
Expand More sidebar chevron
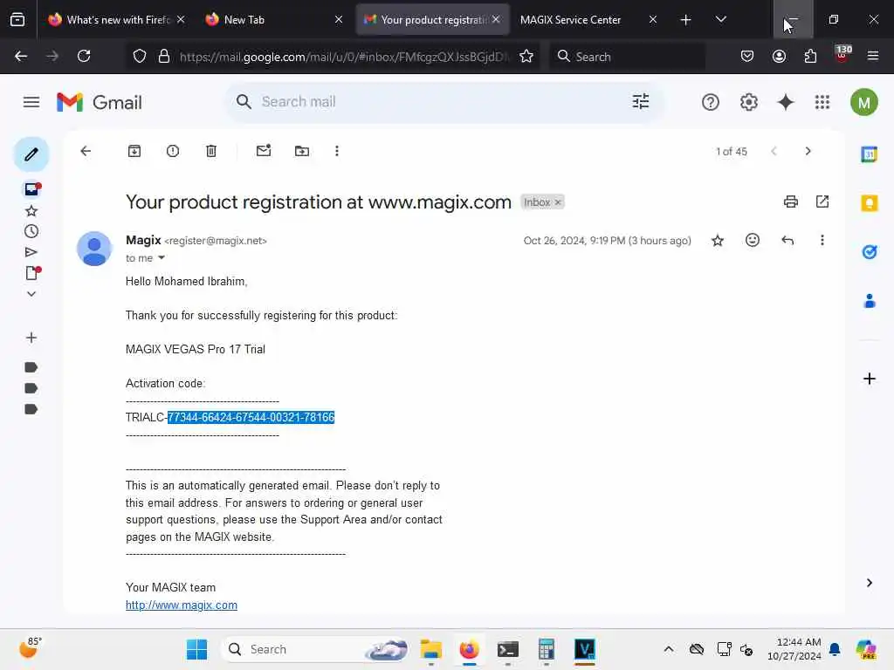(x=31, y=294)
